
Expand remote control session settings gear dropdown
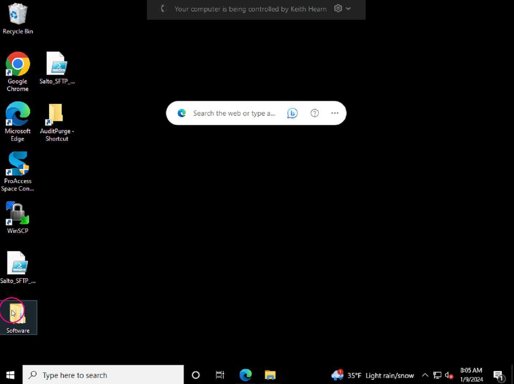pos(342,9)
